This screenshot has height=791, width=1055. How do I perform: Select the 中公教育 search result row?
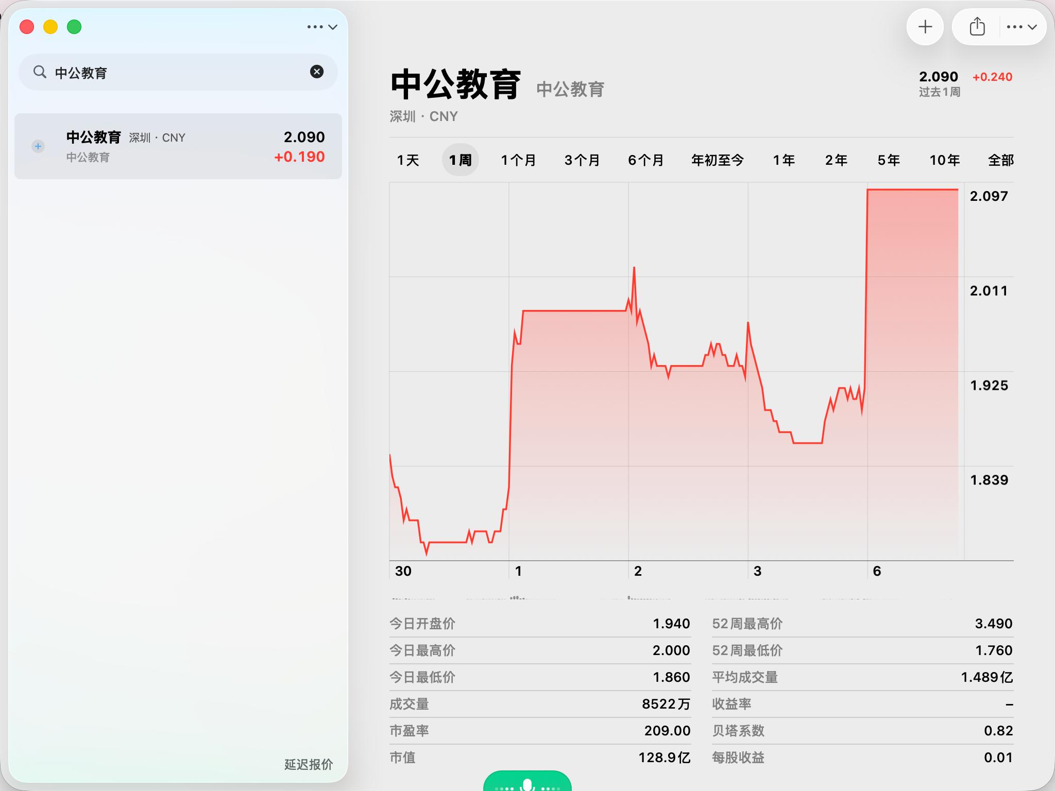(178, 146)
